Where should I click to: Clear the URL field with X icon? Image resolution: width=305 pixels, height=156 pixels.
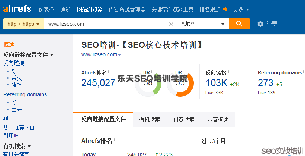coord(171,24)
